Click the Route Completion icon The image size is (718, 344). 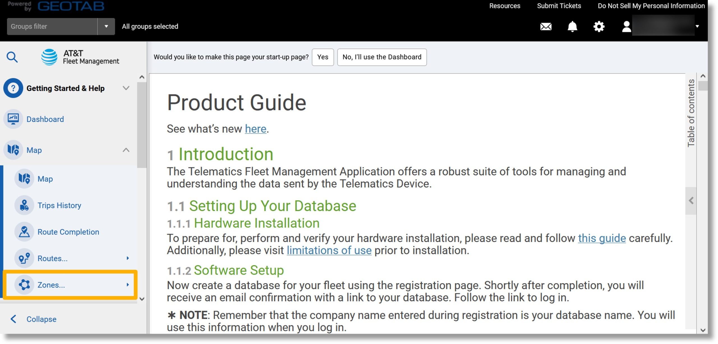[x=24, y=232]
